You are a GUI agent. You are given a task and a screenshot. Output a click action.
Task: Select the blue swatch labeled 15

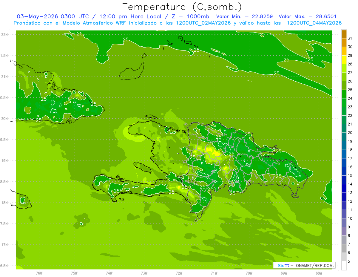[x=344, y=171]
